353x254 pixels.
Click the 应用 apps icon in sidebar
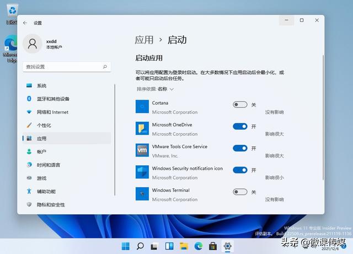coord(29,138)
